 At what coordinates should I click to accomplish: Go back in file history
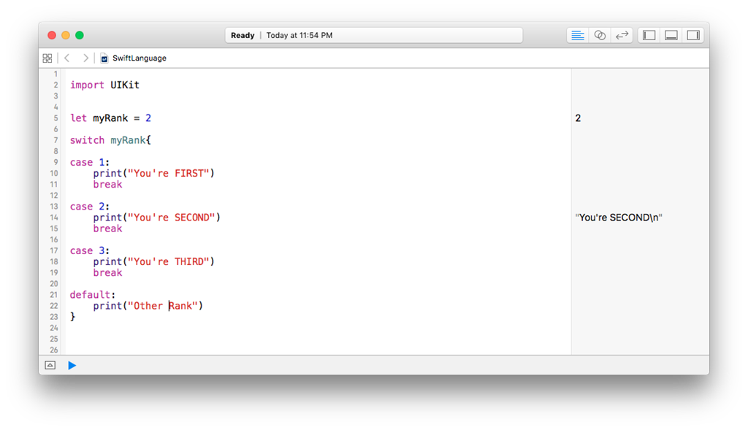[x=66, y=58]
